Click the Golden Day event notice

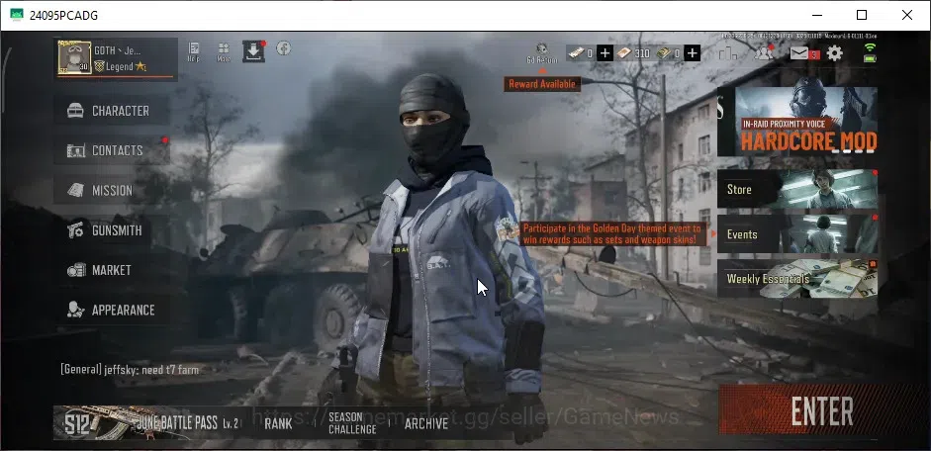click(x=614, y=234)
